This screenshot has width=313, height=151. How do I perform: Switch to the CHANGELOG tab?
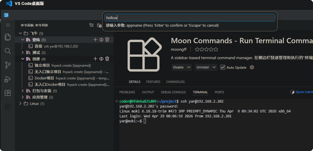175,82
